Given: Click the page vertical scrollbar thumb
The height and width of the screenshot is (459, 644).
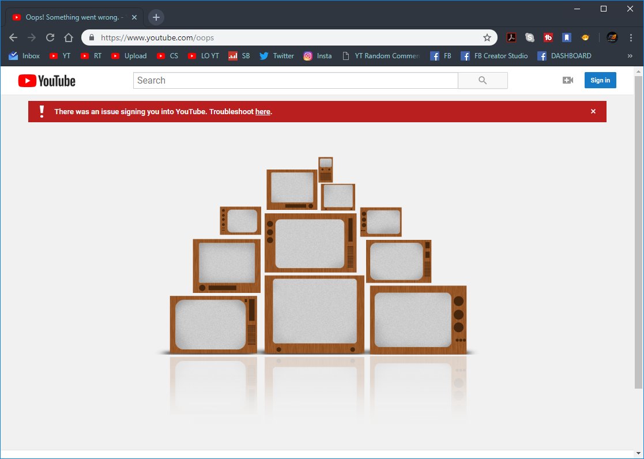Looking at the screenshot, I should click(639, 232).
